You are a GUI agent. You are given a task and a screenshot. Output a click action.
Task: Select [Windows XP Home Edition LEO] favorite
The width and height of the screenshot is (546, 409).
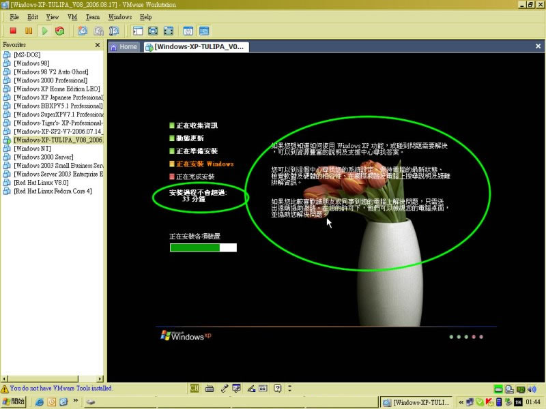[x=57, y=89]
